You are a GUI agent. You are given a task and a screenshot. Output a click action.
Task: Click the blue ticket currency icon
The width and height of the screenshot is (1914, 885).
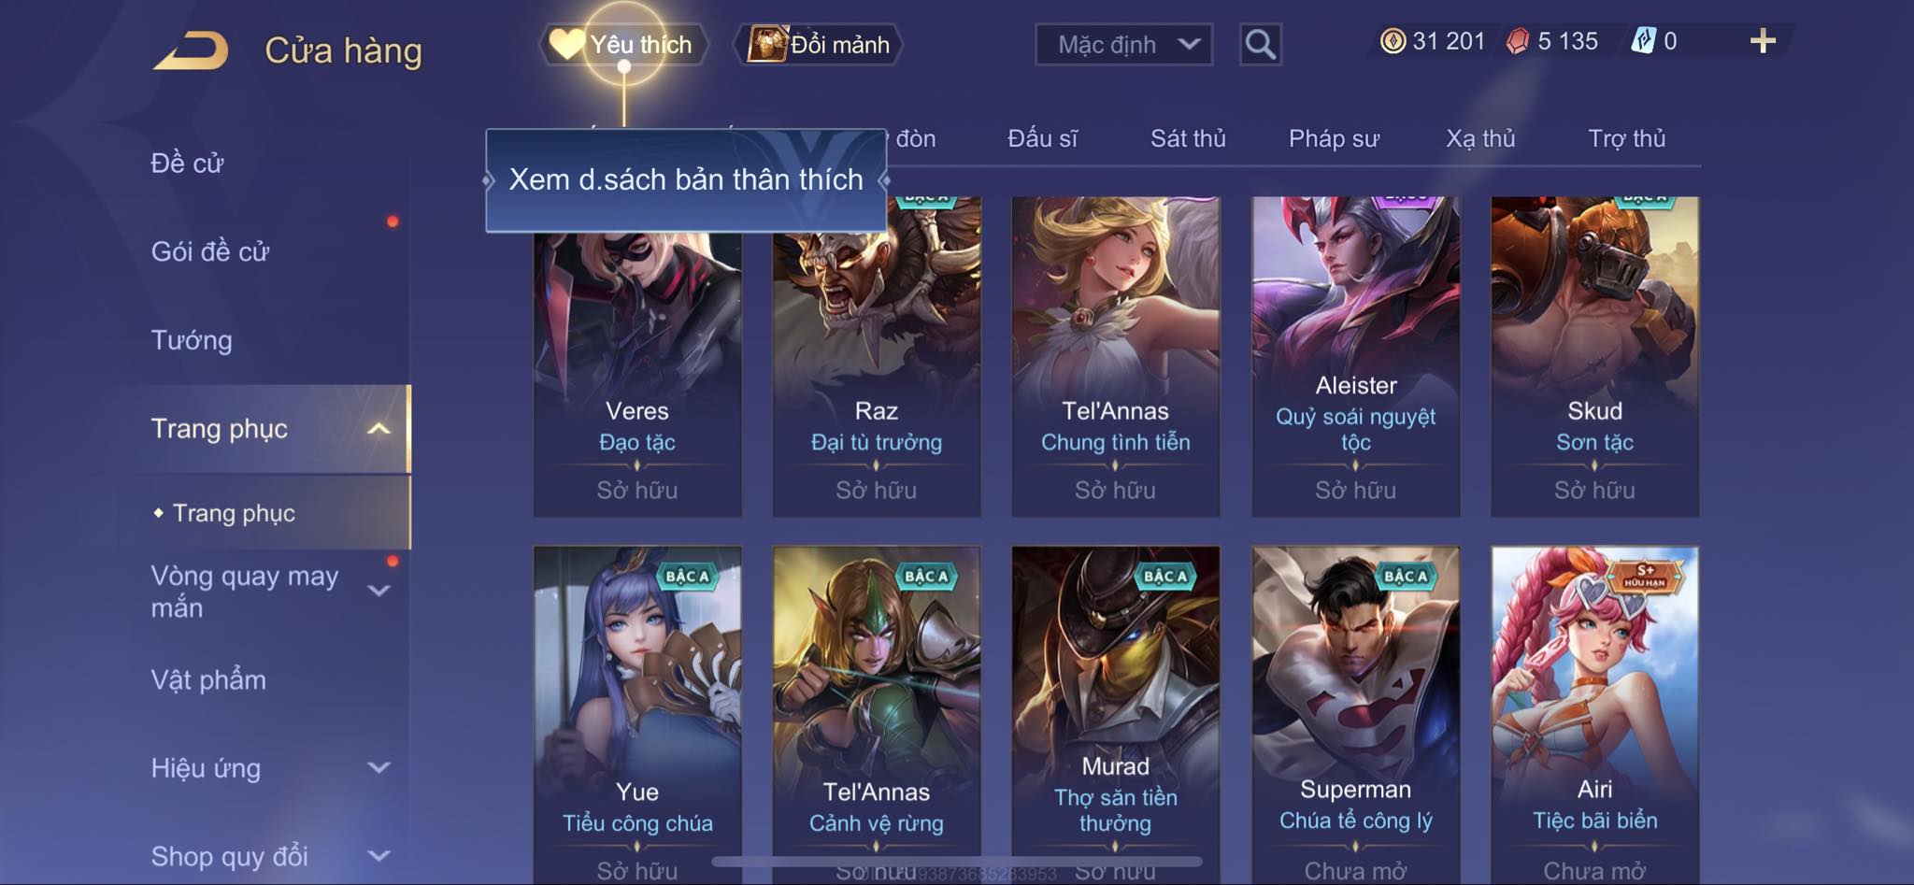[1643, 41]
